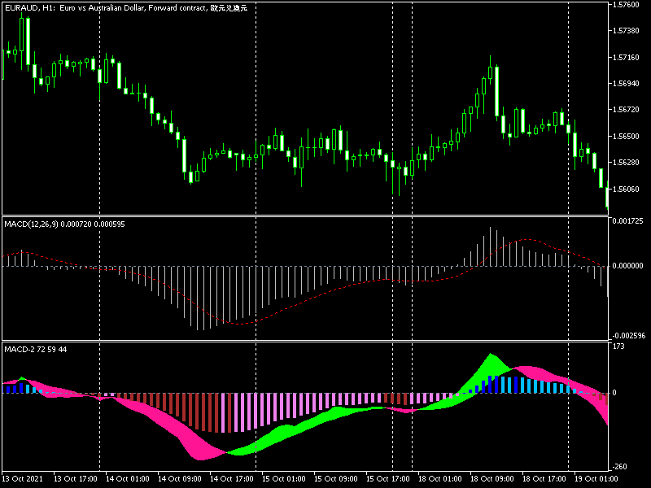Screen dimensions: 651x488
Task: Click the 19 Oct 01:00 date axis label
Action: pyautogui.click(x=598, y=479)
